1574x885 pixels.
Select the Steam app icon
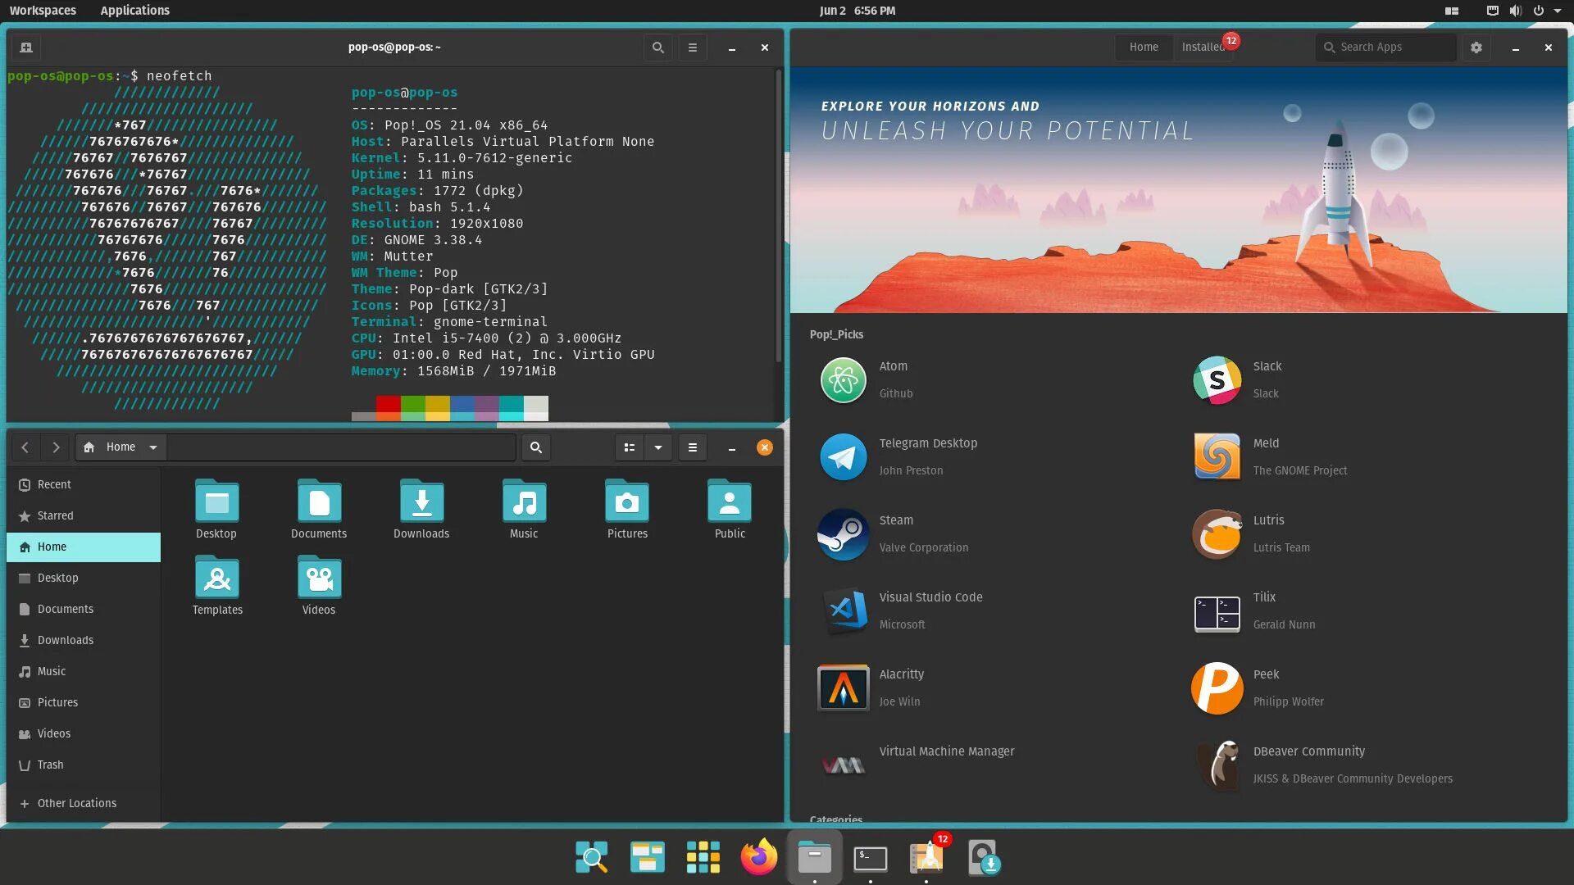[843, 534]
